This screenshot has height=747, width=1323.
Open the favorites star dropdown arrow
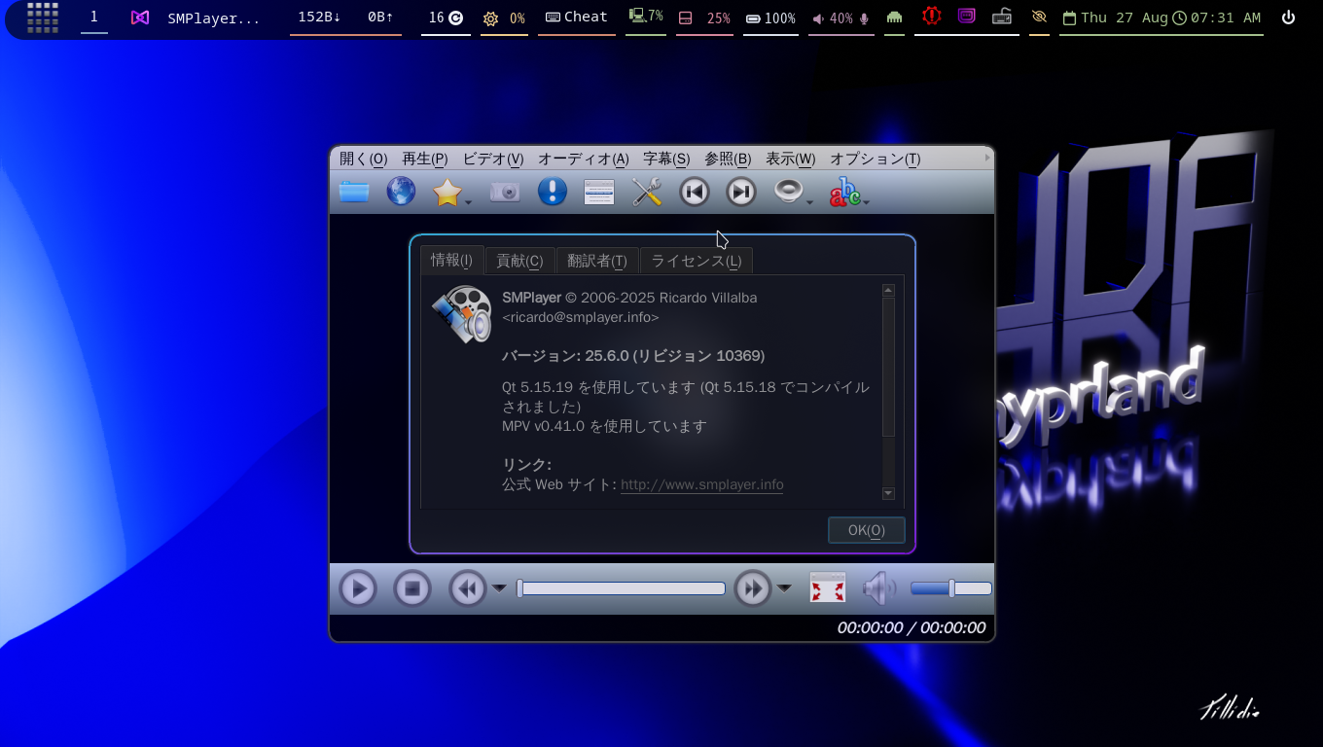[469, 202]
